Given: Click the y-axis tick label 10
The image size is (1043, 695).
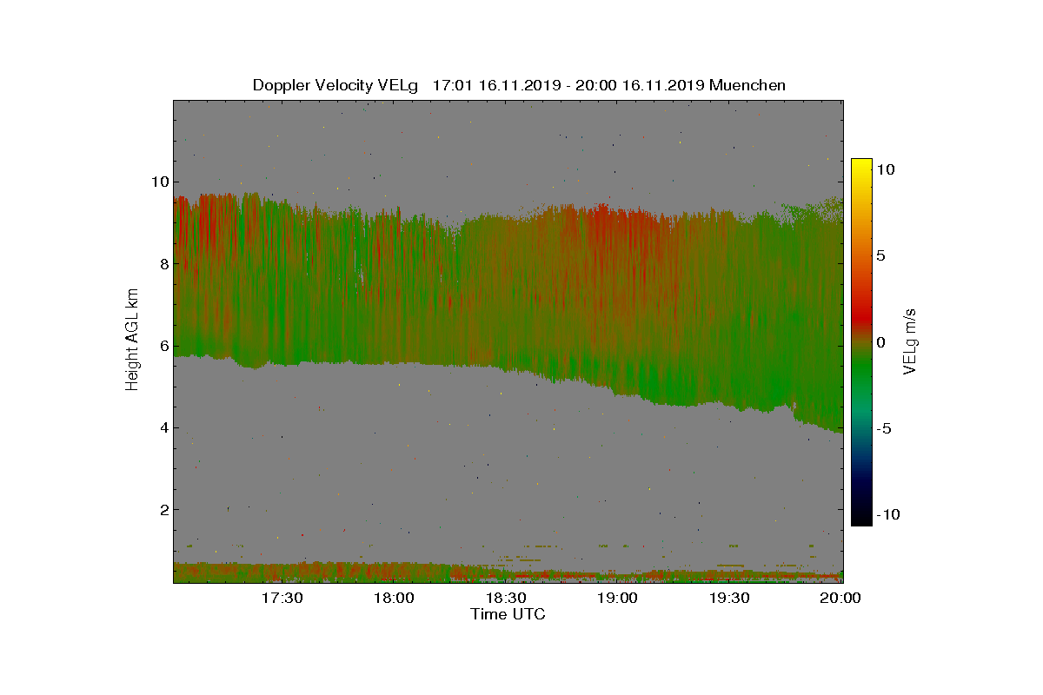Looking at the screenshot, I should point(158,182).
